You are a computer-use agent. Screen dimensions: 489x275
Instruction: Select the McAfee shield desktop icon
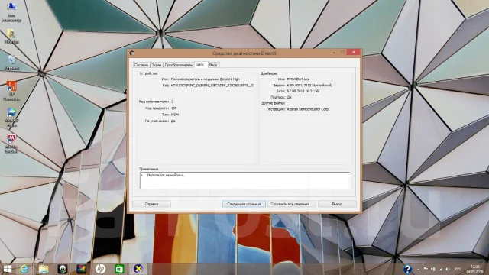(11, 144)
